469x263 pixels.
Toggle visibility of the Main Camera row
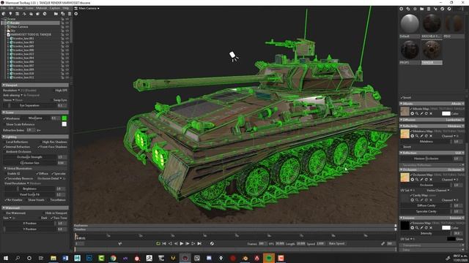click(x=67, y=27)
